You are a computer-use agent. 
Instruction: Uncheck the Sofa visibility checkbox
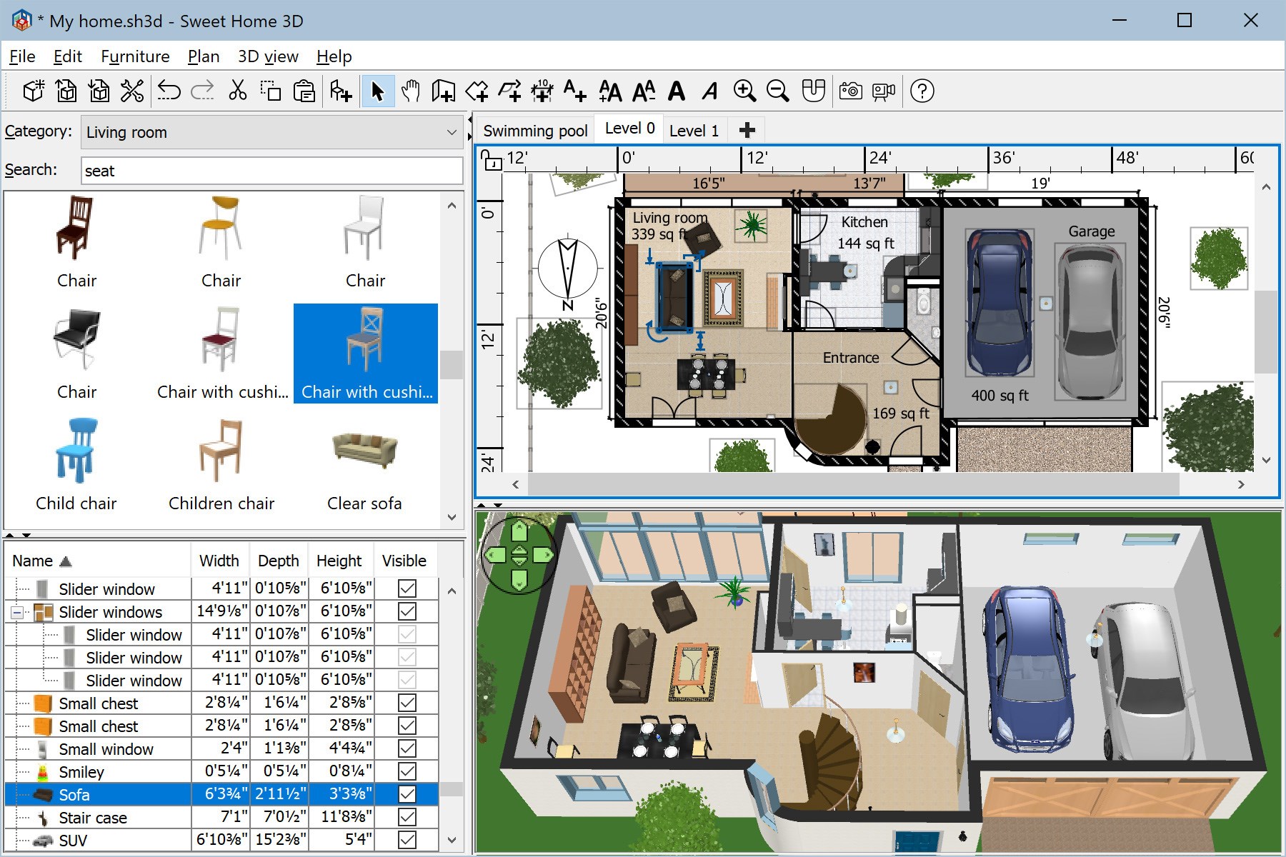coord(406,795)
